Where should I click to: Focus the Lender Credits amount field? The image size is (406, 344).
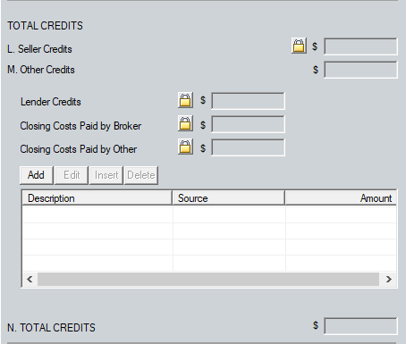(x=248, y=101)
